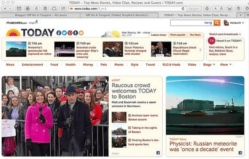Click the downloads basket toolbar icon
The width and height of the screenshot is (249, 159).
click(229, 9)
